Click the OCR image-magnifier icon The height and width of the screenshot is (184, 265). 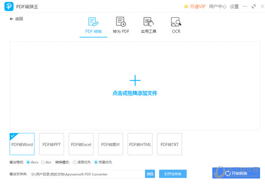[x=176, y=22]
